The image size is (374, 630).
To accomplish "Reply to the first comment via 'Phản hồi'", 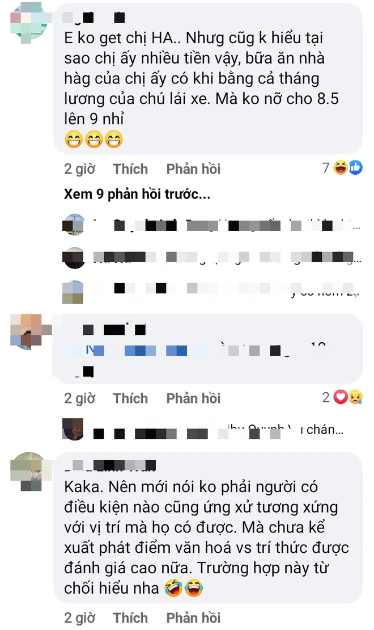I will pyautogui.click(x=193, y=169).
